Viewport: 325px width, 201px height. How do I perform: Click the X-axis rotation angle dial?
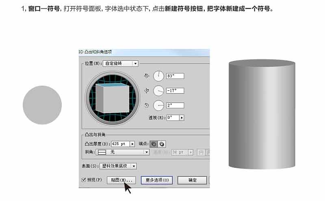pyautogui.click(x=158, y=76)
